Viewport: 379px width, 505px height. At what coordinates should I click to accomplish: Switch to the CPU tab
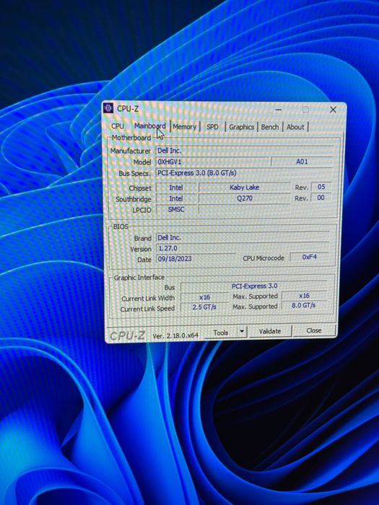click(x=118, y=126)
